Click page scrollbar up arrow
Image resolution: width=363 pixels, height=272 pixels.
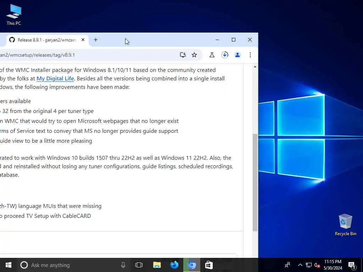coord(255,67)
